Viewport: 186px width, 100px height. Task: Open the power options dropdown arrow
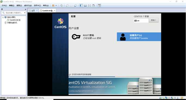click(56, 5)
